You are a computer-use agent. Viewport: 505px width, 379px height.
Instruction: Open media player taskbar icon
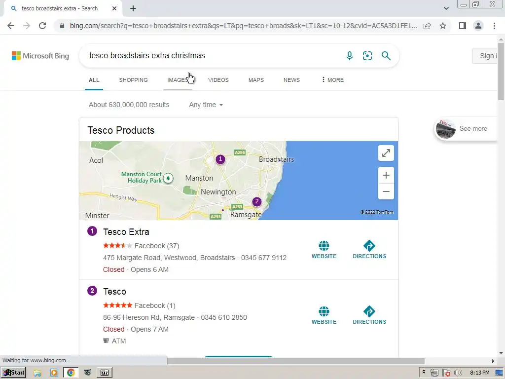click(x=54, y=373)
